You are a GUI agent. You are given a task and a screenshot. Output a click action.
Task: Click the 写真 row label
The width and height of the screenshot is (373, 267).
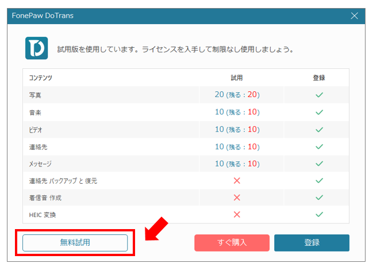click(35, 95)
